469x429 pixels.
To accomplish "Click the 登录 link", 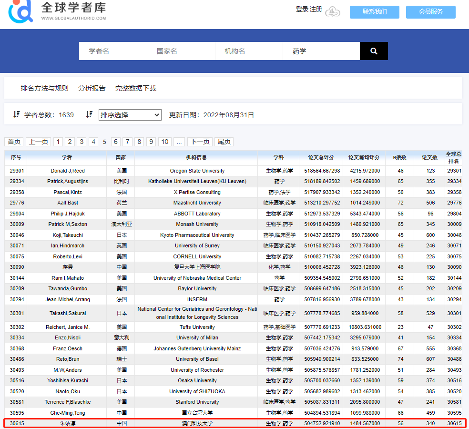I will 302,10.
